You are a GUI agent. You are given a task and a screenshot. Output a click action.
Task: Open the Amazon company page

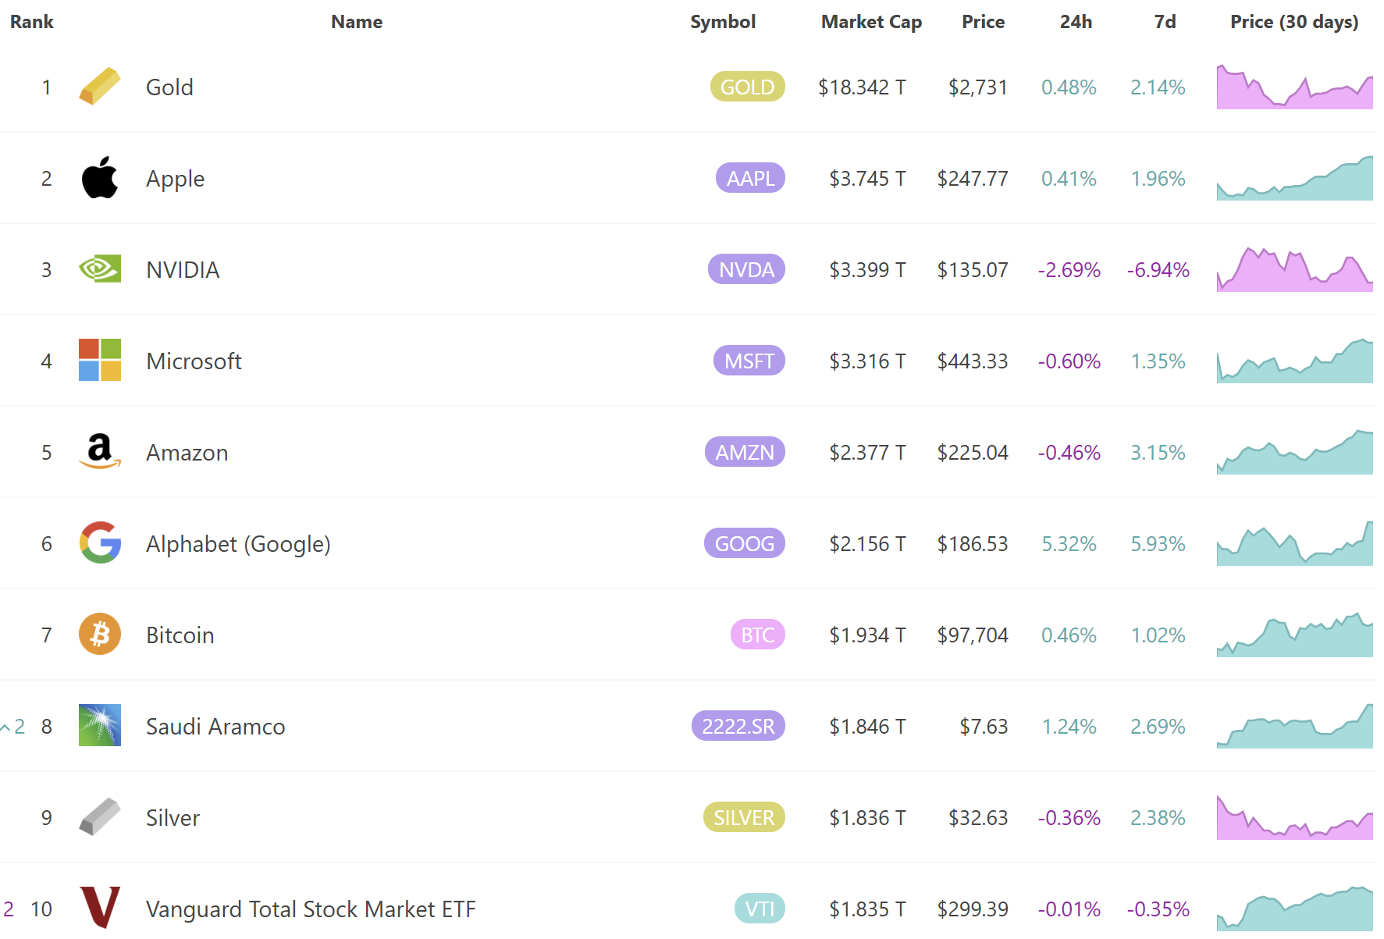point(187,453)
